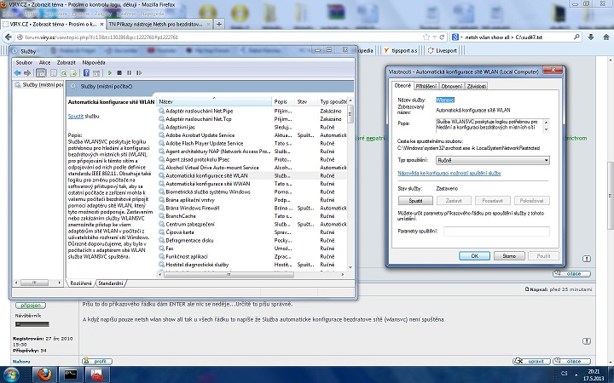
Task: Click the Start service play icon in toolbar
Action: tap(109, 72)
